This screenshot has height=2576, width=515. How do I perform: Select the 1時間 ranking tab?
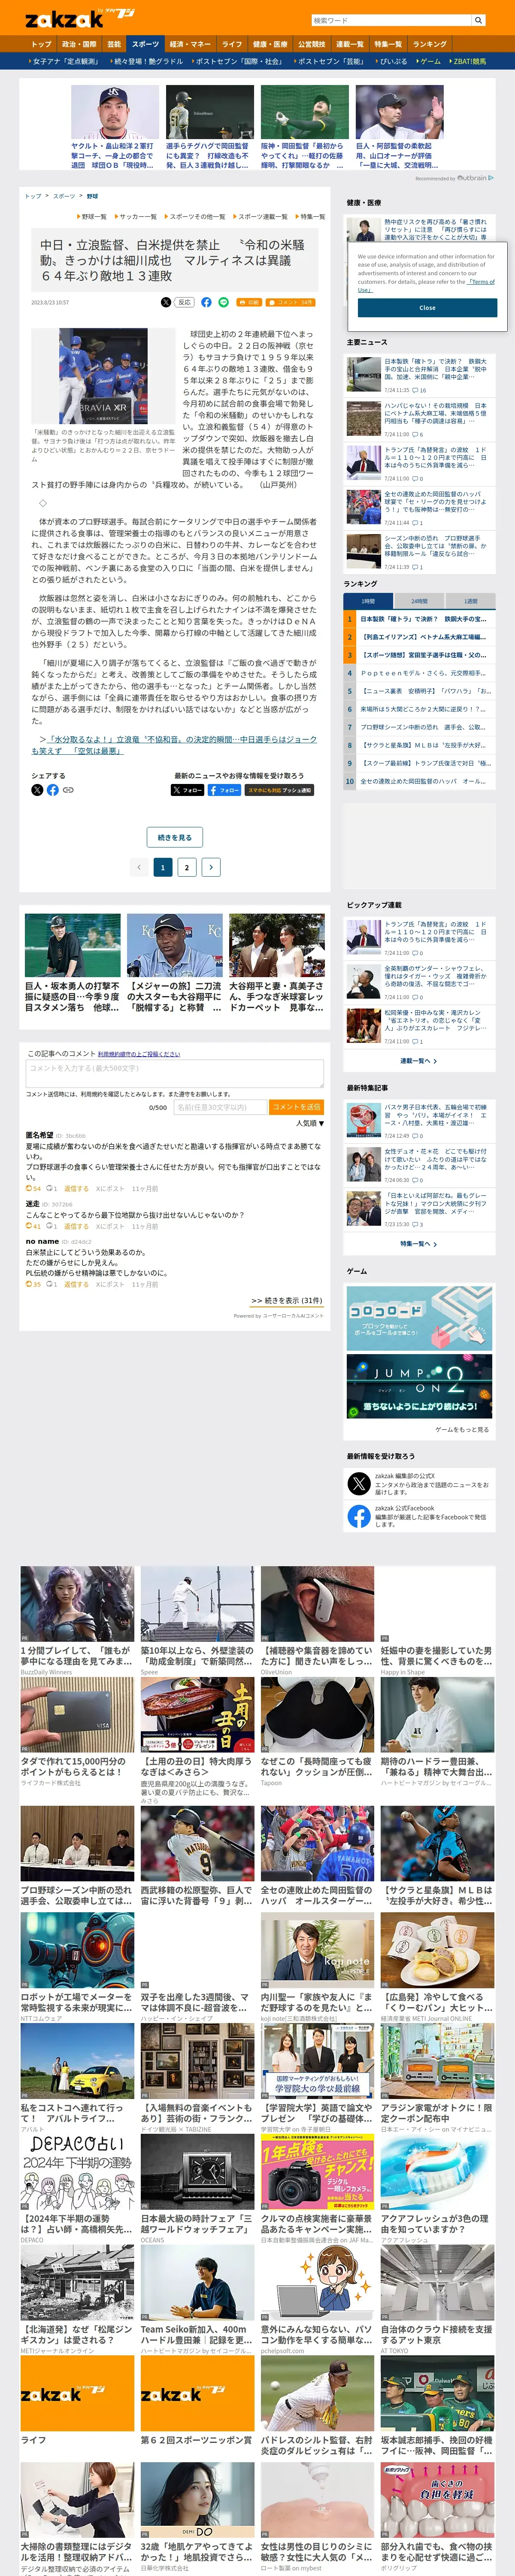pos(368,601)
